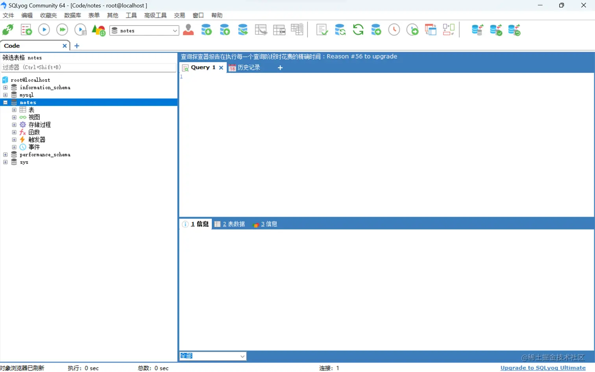Click the database synchronization arrows icon
The image size is (595, 372).
point(340,30)
